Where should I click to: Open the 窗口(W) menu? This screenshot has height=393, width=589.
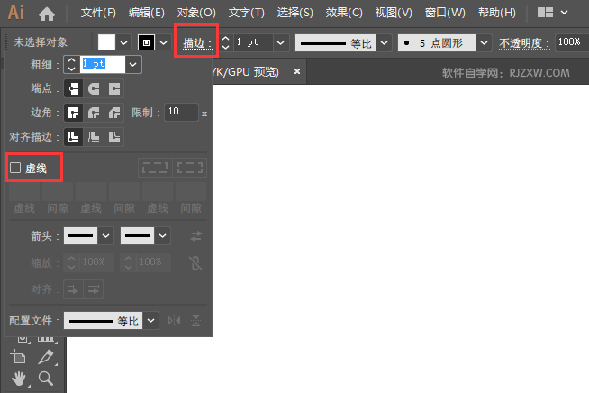445,13
